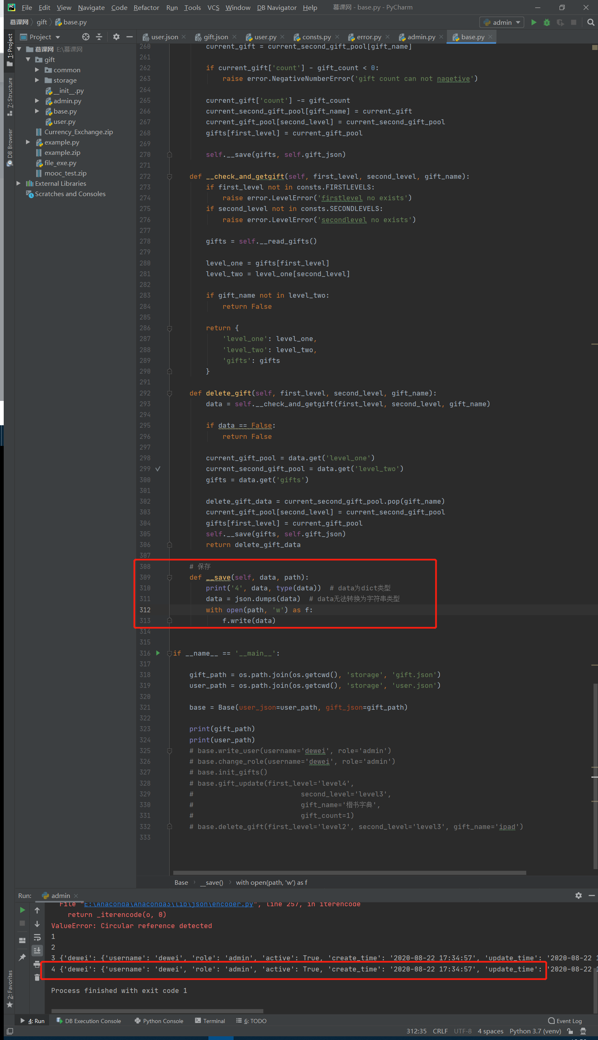Toggle the 1: Project side panel
Screen dimensions: 598x1040
[x=10, y=50]
